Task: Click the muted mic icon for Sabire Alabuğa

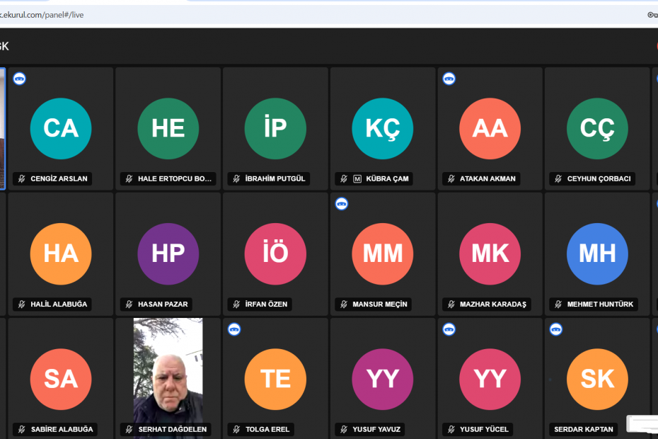Action: click(x=22, y=429)
